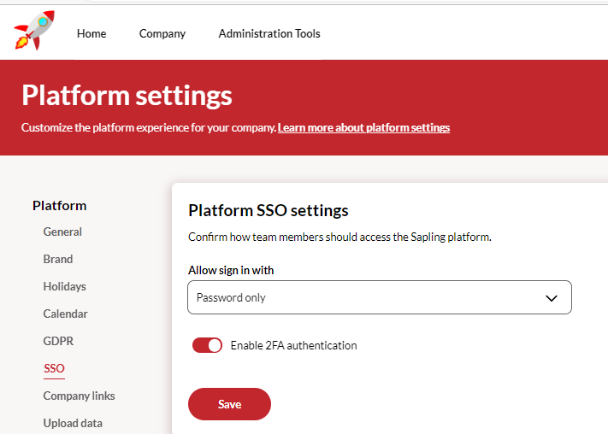Image resolution: width=608 pixels, height=434 pixels.
Task: Open the Administration Tools menu
Action: point(269,33)
